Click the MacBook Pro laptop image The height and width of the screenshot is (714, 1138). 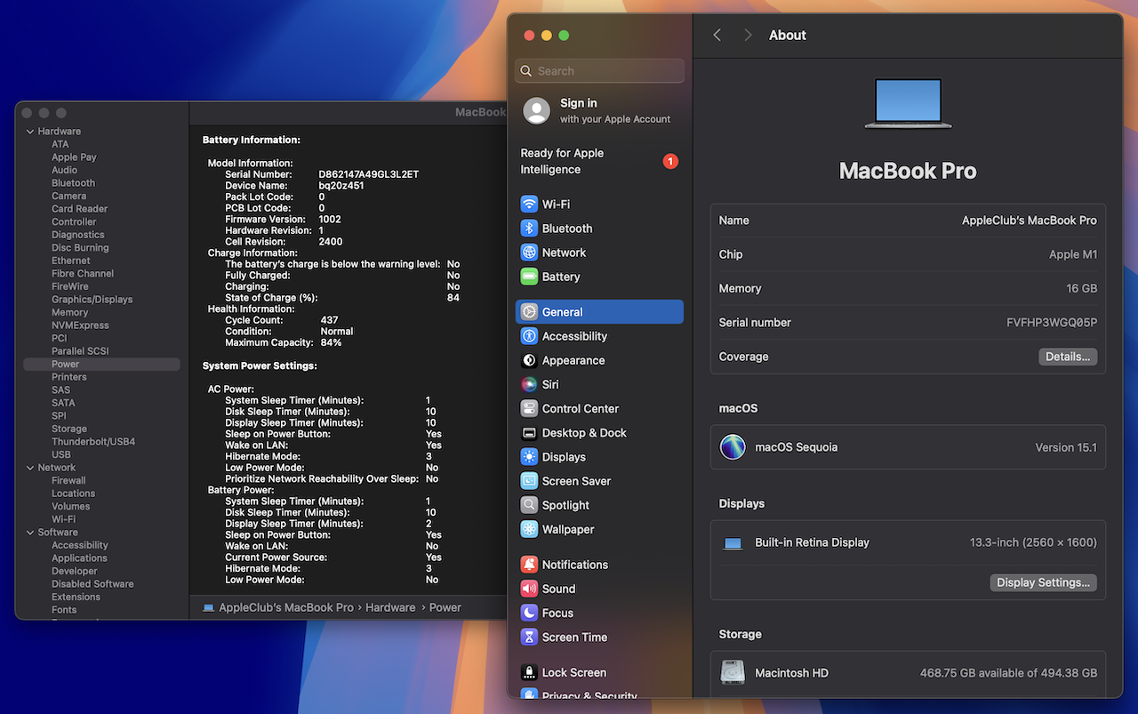(908, 104)
